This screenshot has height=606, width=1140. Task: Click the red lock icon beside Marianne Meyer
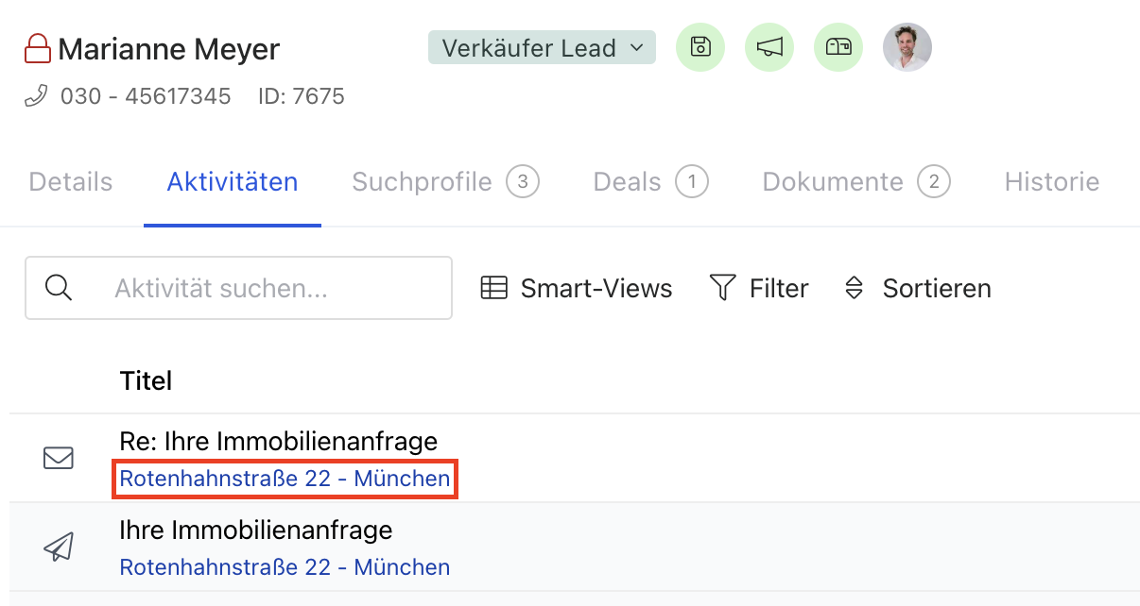pyautogui.click(x=38, y=48)
